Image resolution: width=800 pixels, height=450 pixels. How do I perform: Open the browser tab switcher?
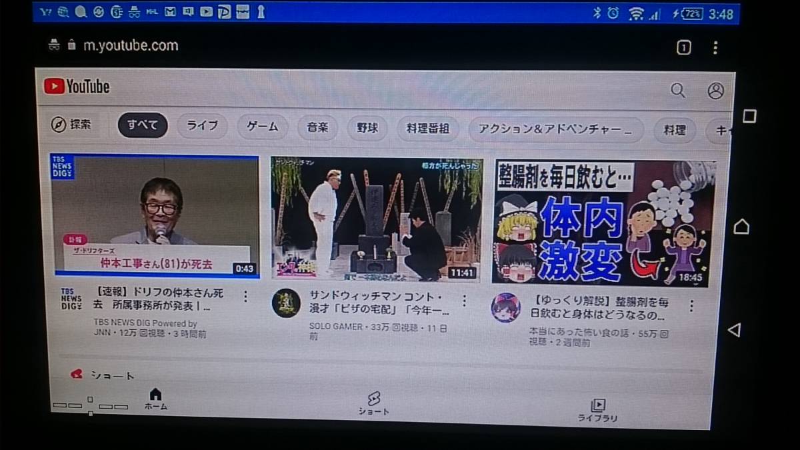coord(683,47)
